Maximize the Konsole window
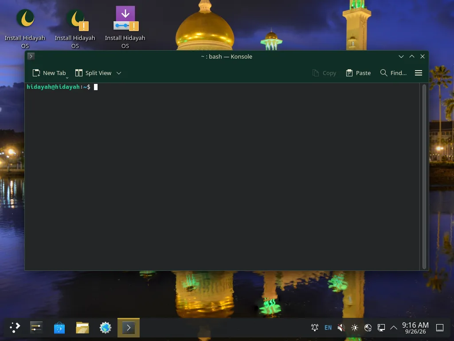454x341 pixels. (412, 56)
